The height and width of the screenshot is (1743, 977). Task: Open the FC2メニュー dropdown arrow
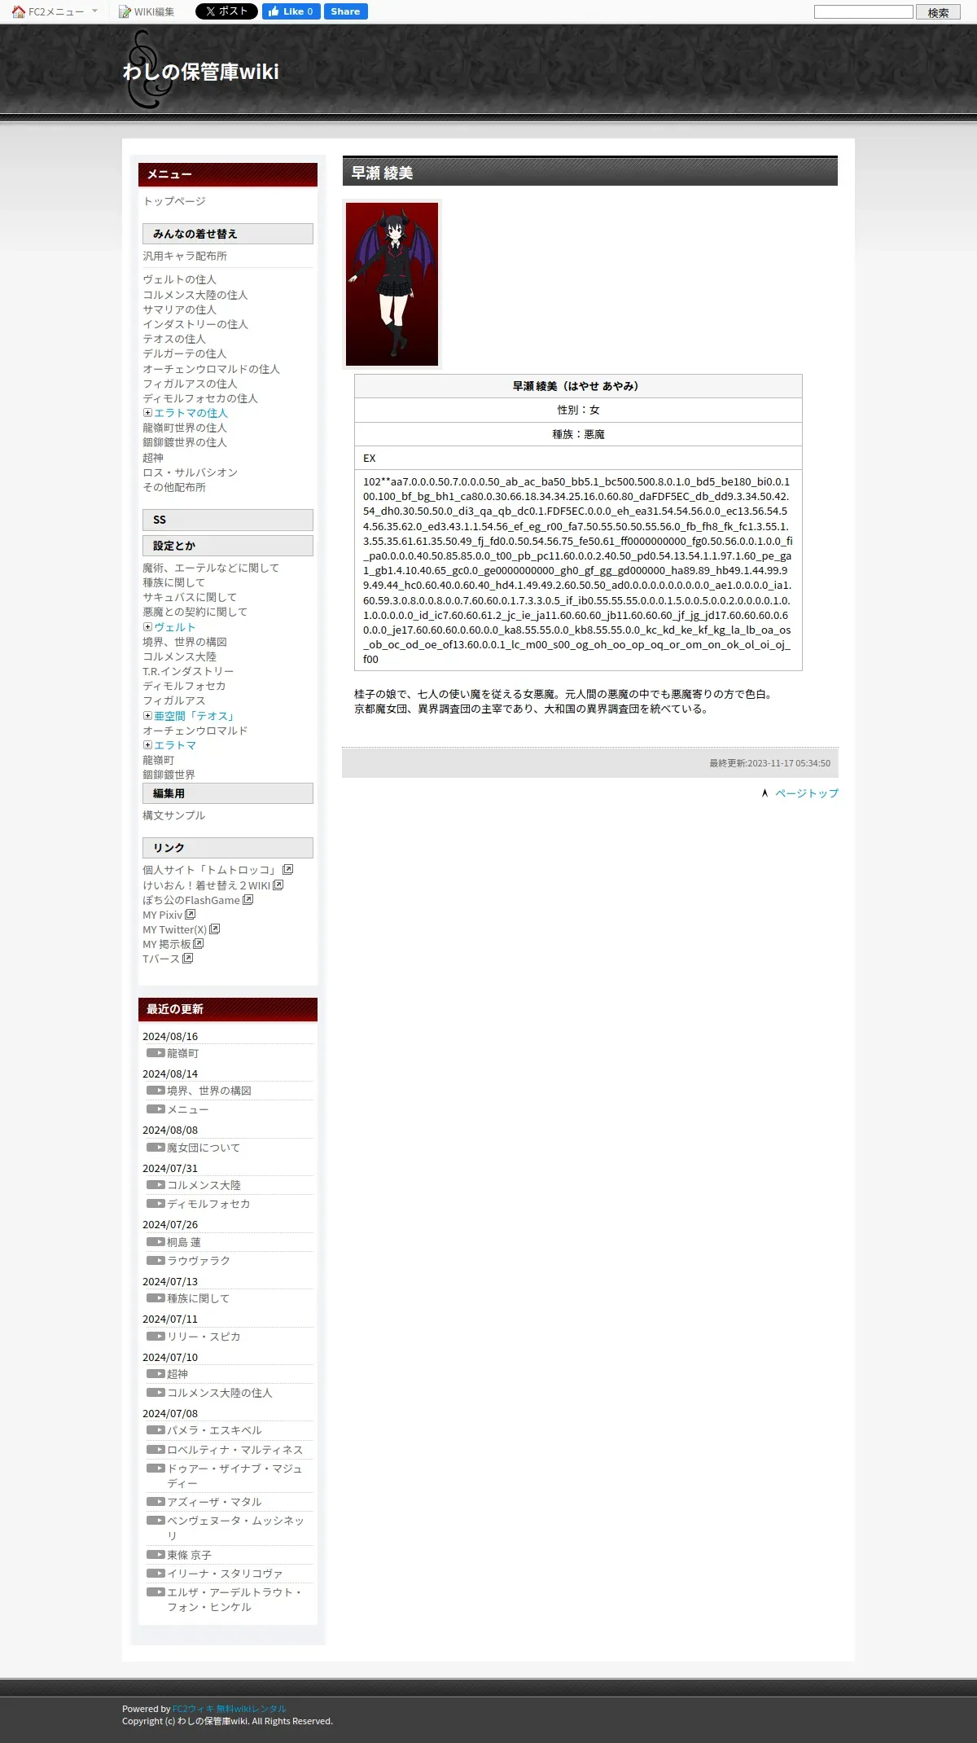coord(94,11)
